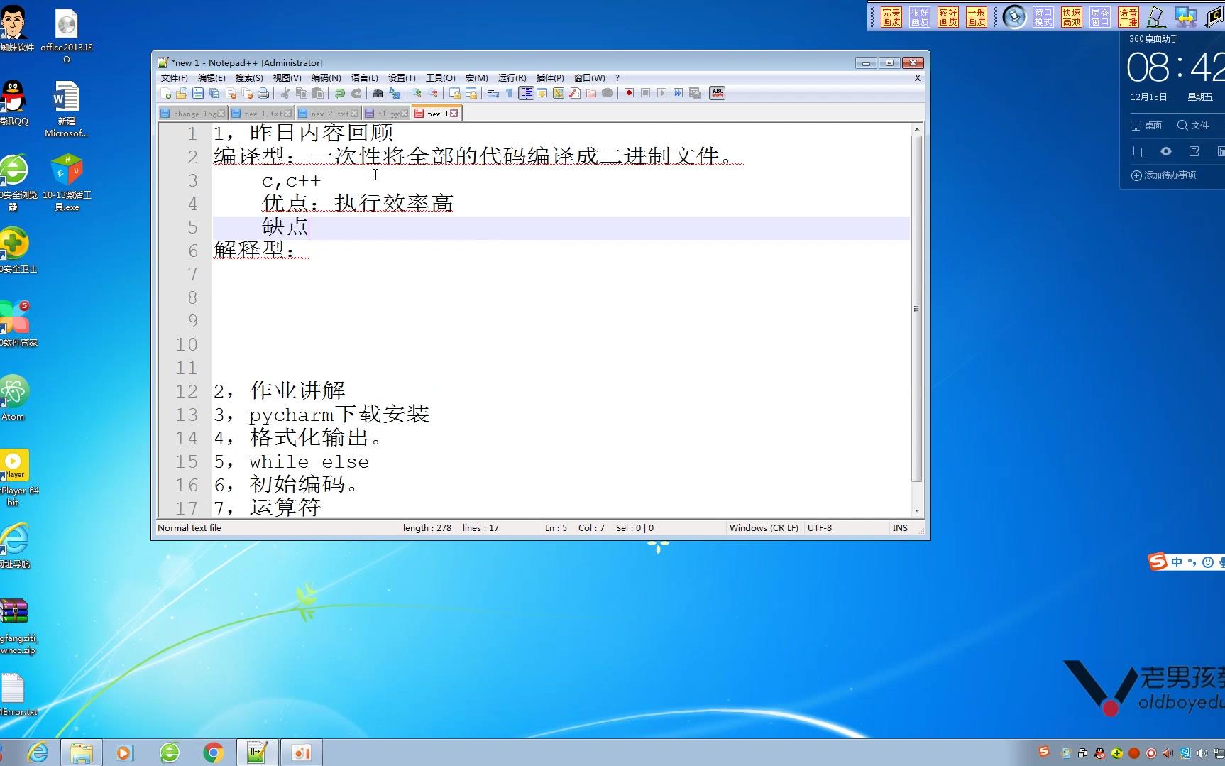This screenshot has height=766, width=1225.
Task: Create a new document in Notepad++
Action: click(166, 93)
